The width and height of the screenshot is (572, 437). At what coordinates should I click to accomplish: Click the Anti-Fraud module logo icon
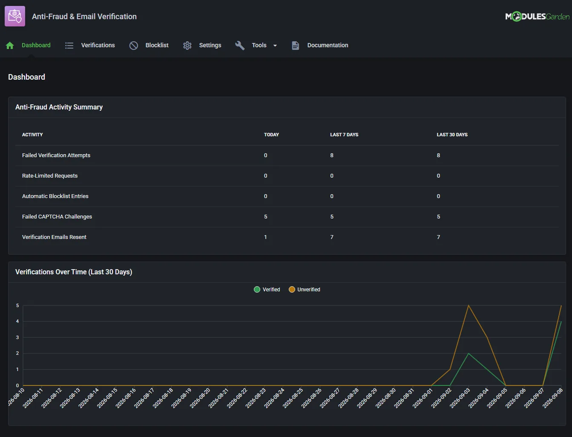(x=15, y=16)
